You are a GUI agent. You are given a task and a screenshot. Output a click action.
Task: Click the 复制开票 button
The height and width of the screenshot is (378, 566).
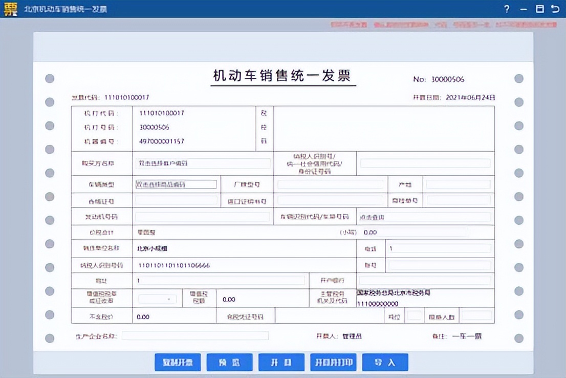(178, 362)
